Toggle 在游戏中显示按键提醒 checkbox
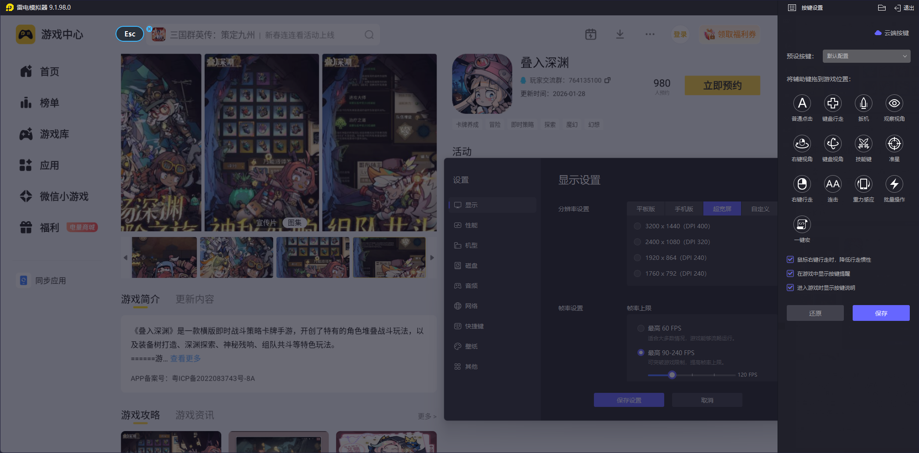Screen dimensions: 919x453 click(790, 273)
